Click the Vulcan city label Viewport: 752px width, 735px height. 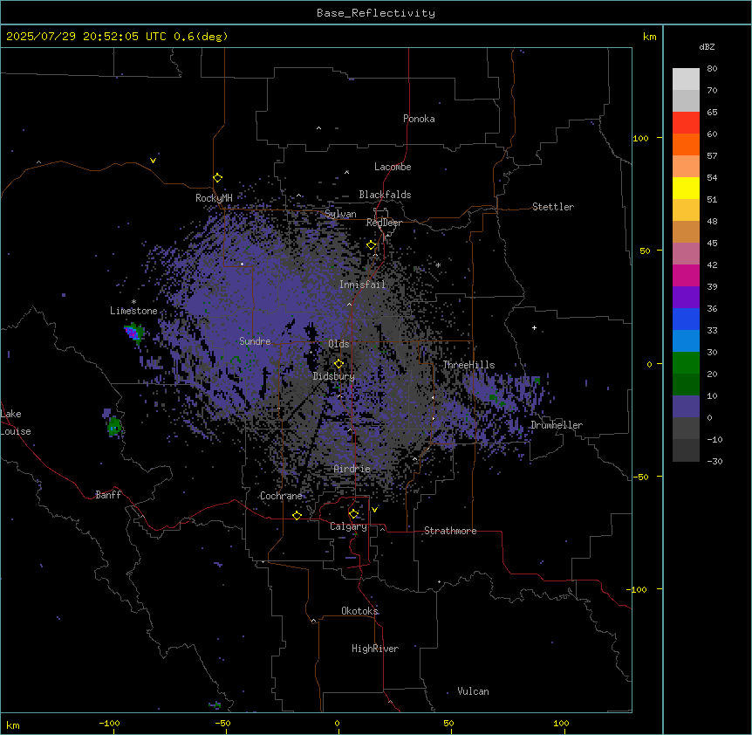474,691
